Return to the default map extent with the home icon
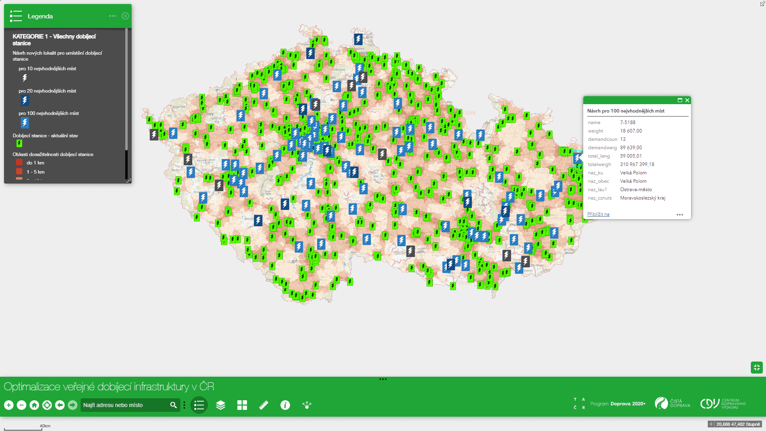 [x=34, y=405]
